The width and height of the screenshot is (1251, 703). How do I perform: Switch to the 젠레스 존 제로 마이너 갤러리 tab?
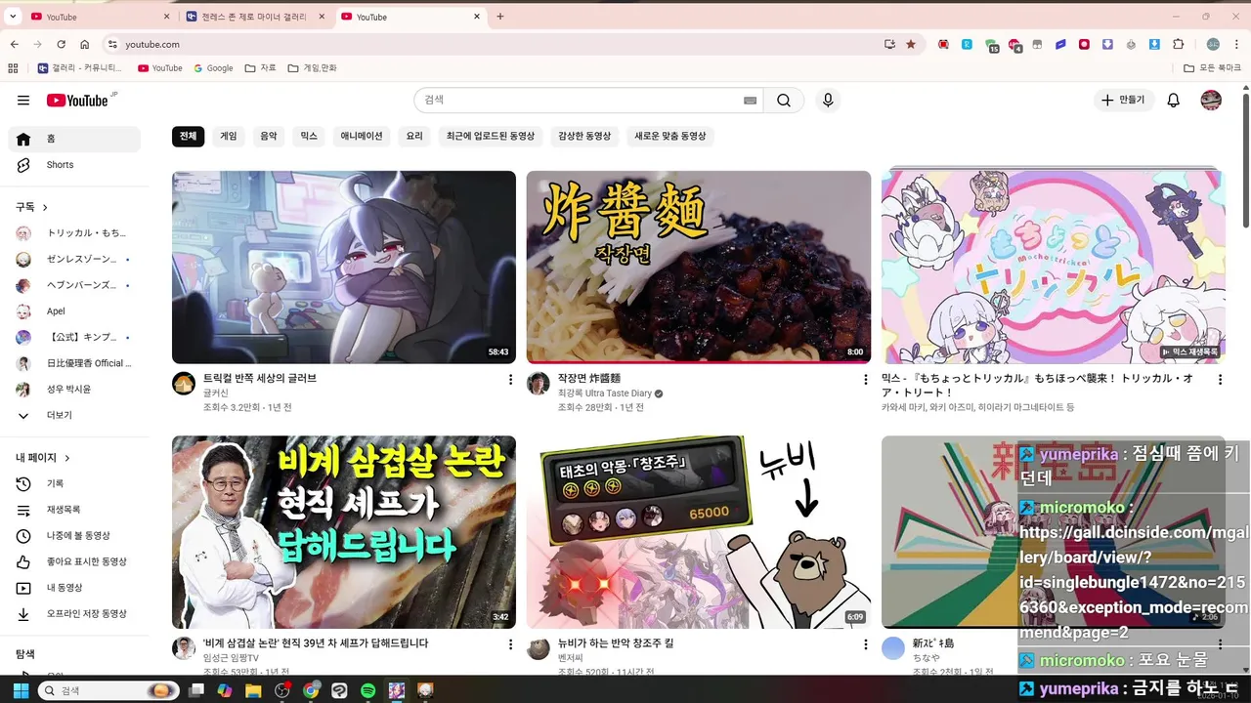(254, 17)
